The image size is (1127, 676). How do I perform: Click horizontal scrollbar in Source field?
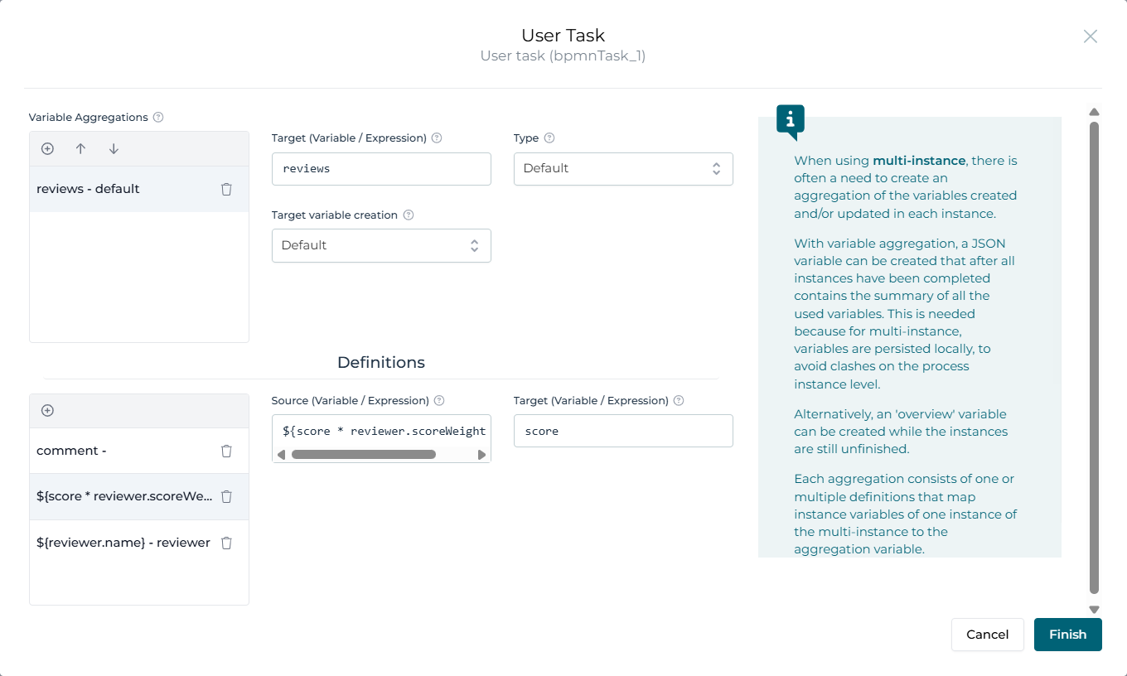pos(363,455)
